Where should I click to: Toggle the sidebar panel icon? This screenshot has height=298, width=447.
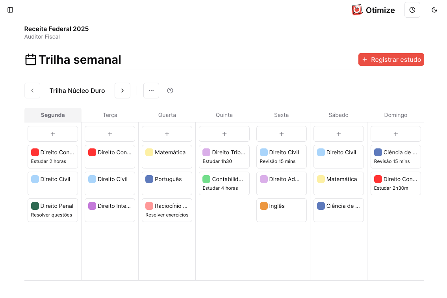click(11, 10)
